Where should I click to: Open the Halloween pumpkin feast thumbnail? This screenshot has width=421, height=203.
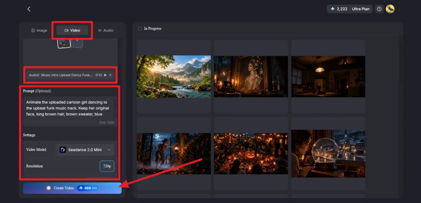click(251, 153)
